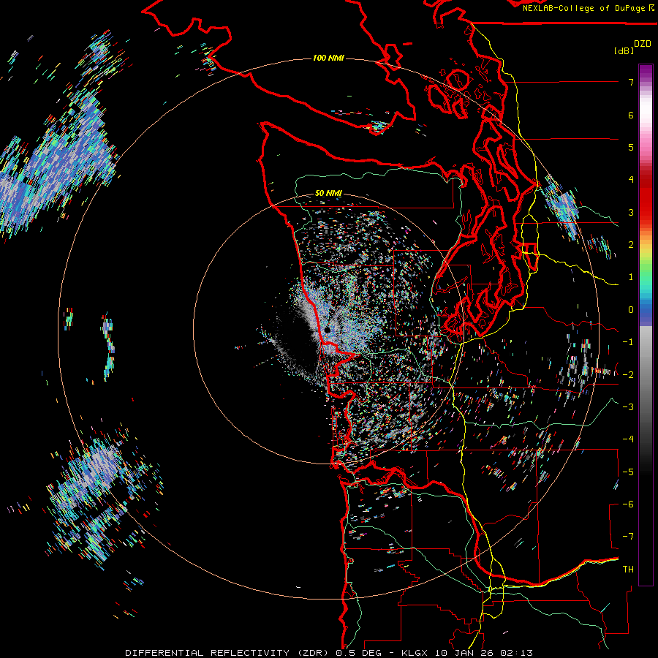The image size is (658, 658).
Task: Click the -7 tick label on the scale
Action: (x=628, y=537)
